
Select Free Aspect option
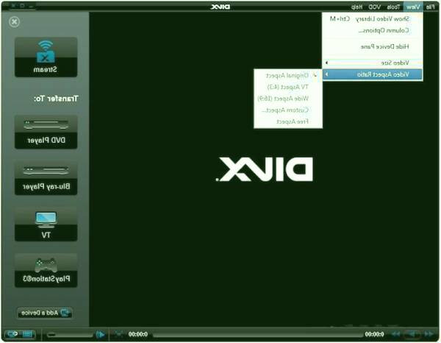click(288, 121)
